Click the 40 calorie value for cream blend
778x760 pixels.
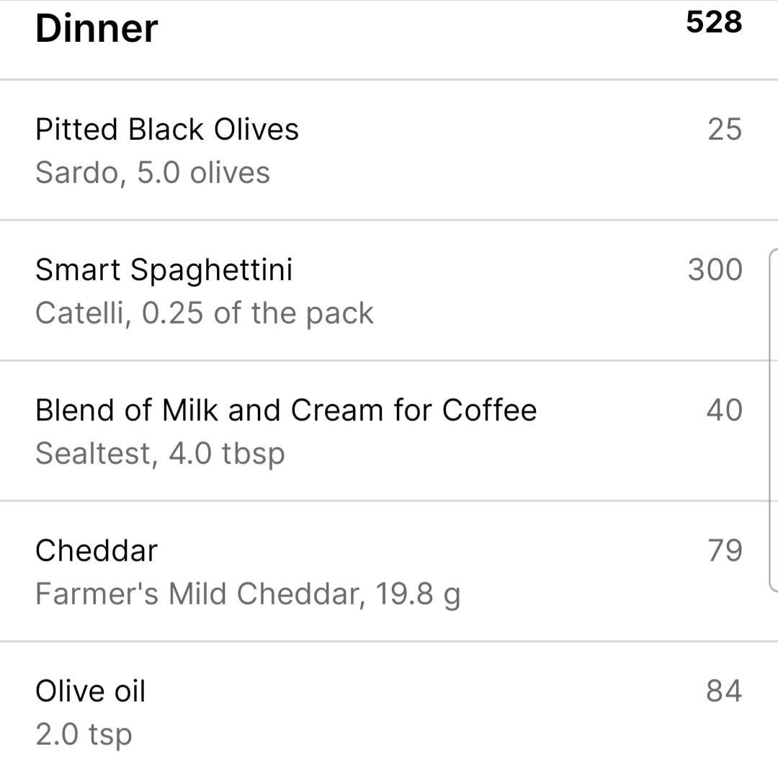[724, 411]
